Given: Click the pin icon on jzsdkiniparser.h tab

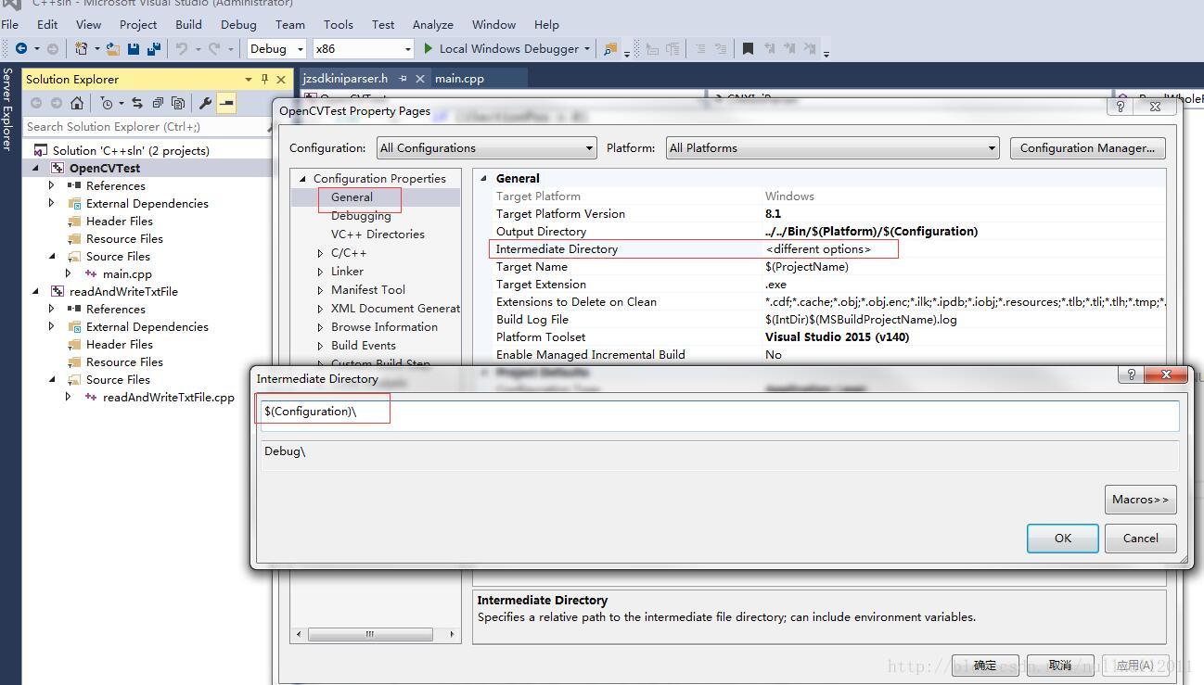Looking at the screenshot, I should pos(403,79).
